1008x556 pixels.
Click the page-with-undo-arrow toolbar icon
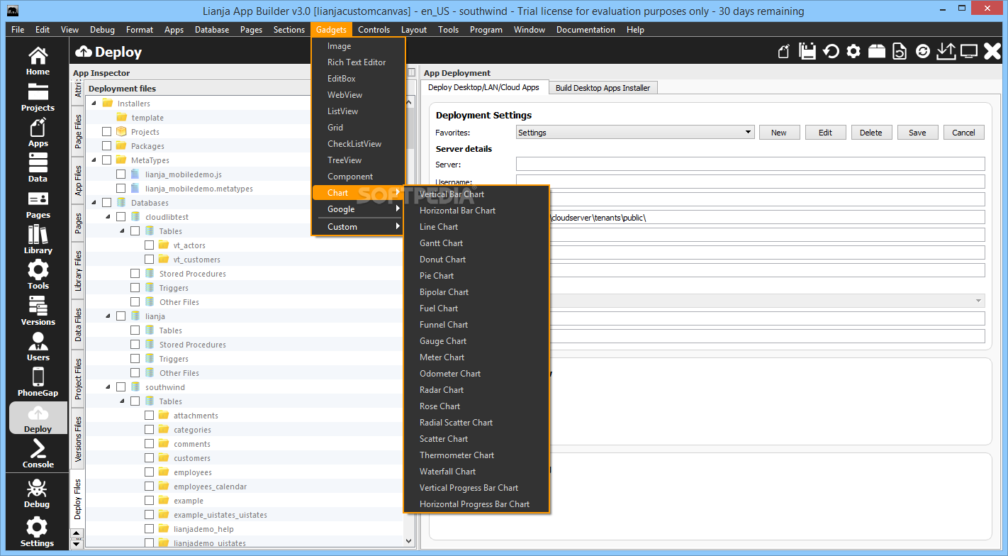(x=899, y=51)
